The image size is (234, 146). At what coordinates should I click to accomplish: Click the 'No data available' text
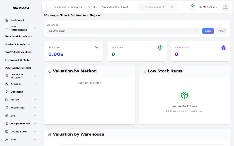pyautogui.click(x=90, y=83)
